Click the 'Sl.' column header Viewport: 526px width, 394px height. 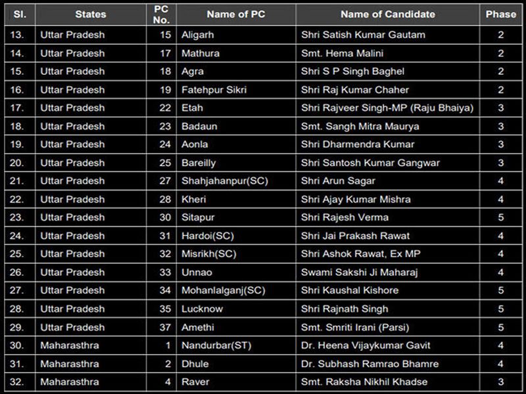(x=18, y=14)
